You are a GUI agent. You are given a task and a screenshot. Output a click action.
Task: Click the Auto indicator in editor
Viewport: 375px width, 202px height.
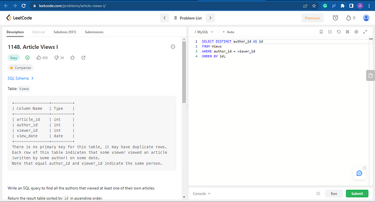(x=229, y=32)
